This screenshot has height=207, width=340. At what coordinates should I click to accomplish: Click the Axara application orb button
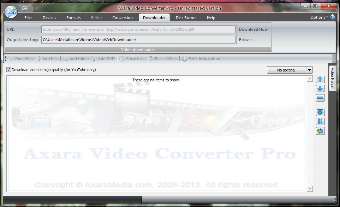(11, 12)
